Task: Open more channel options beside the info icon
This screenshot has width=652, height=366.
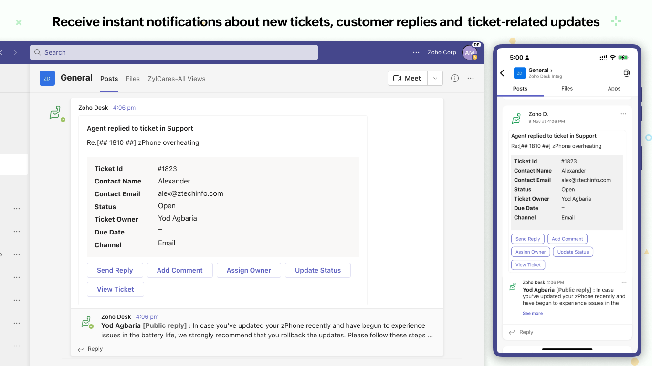Action: [471, 78]
